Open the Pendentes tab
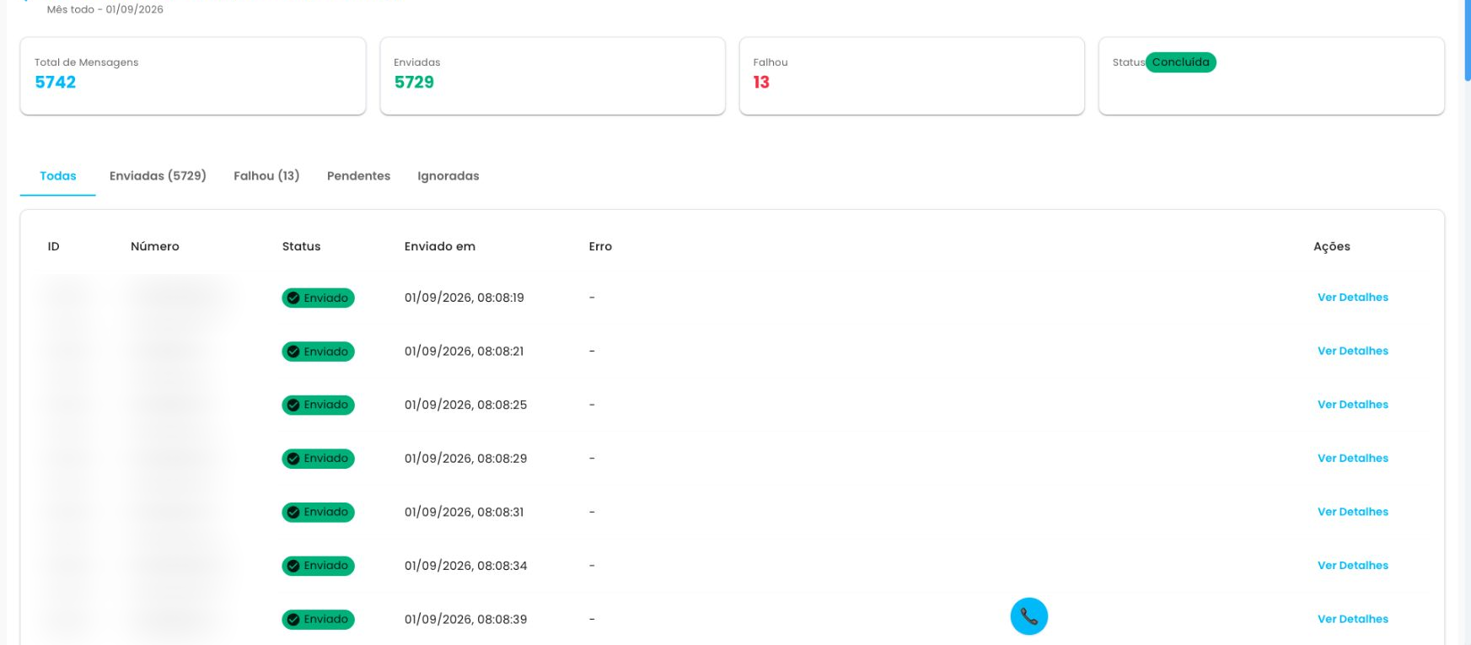This screenshot has width=1471, height=645. [358, 175]
